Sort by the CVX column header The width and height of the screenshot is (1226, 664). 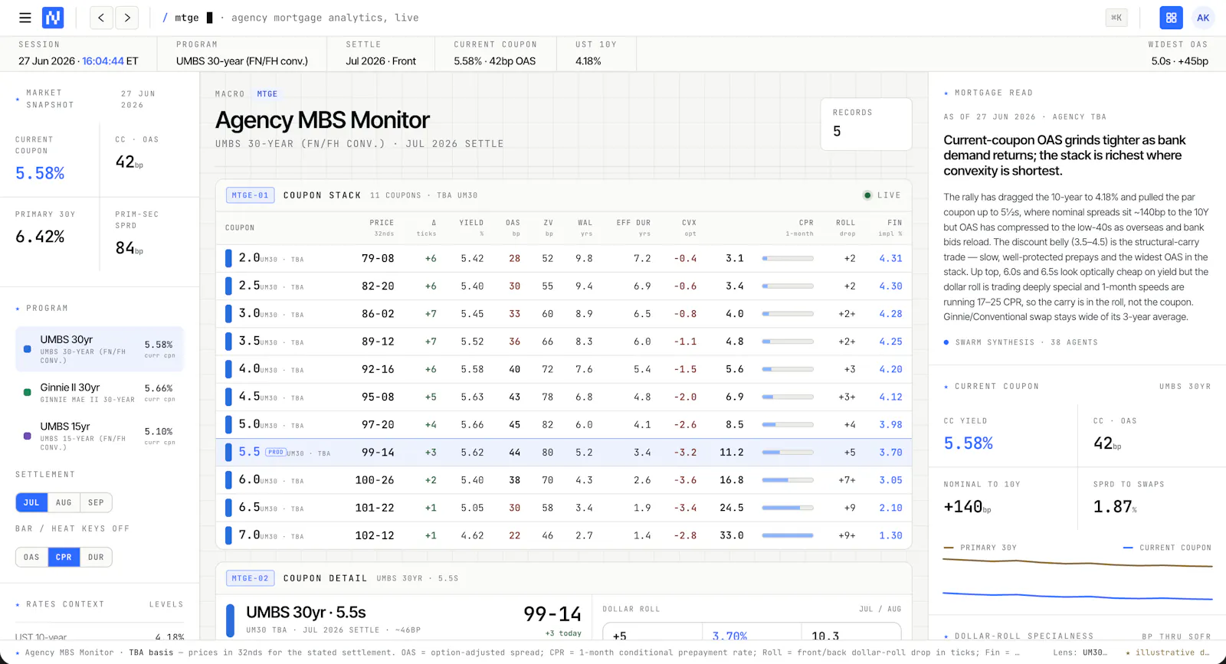tap(690, 227)
